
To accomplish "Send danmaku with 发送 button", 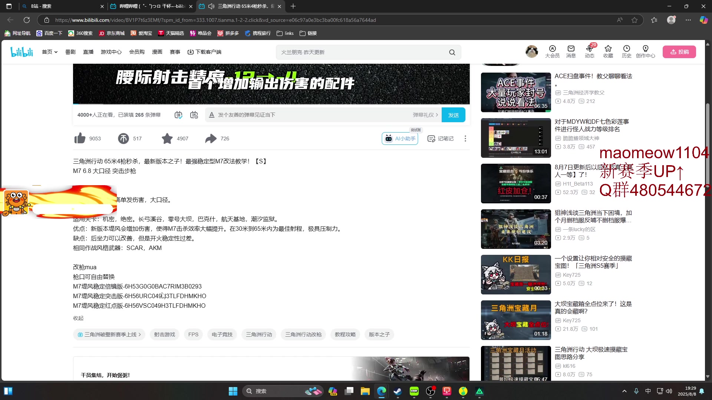I will point(454,115).
